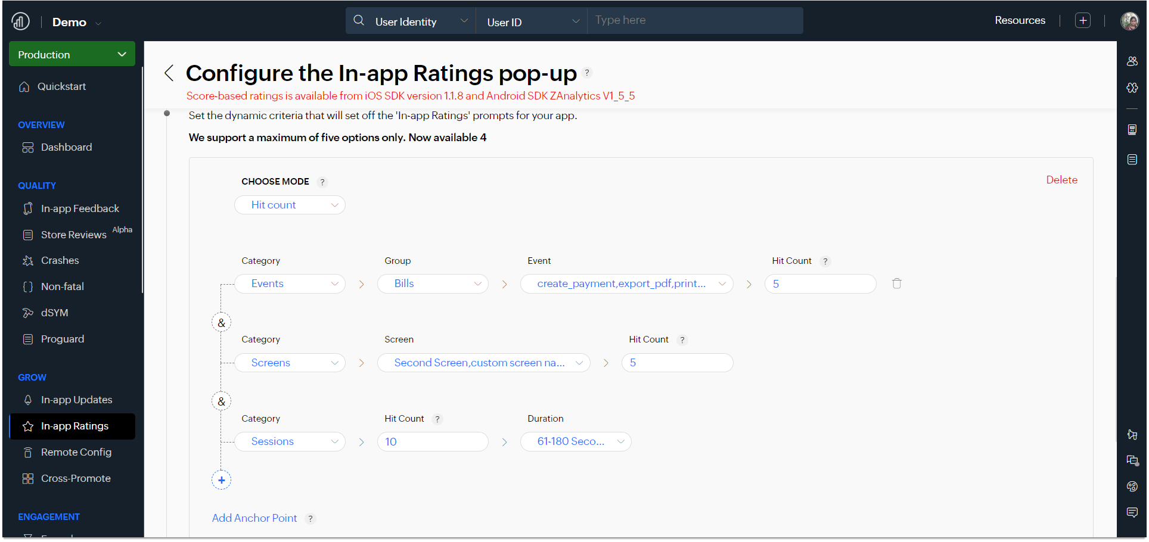Image resolution: width=1149 pixels, height=542 pixels.
Task: Add a new criteria with plus button
Action: (221, 480)
